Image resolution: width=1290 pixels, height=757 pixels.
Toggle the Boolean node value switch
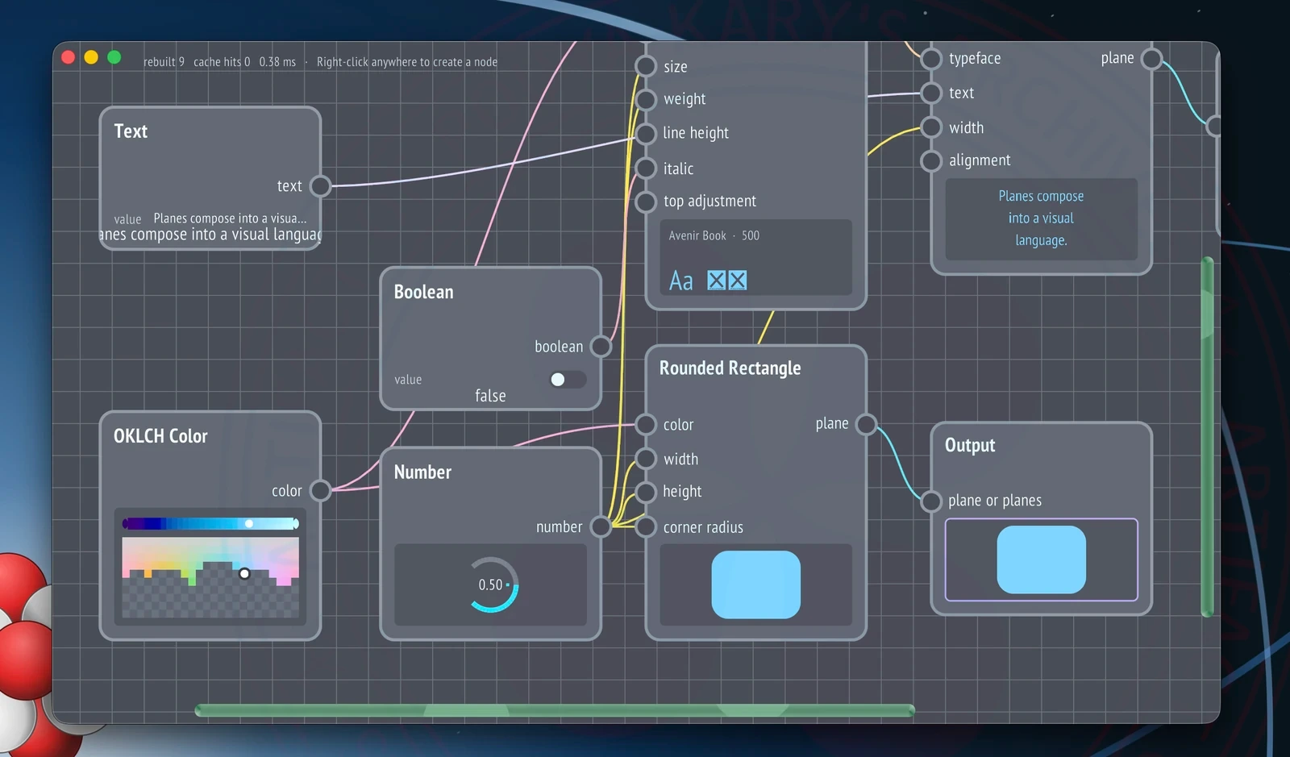pyautogui.click(x=568, y=380)
